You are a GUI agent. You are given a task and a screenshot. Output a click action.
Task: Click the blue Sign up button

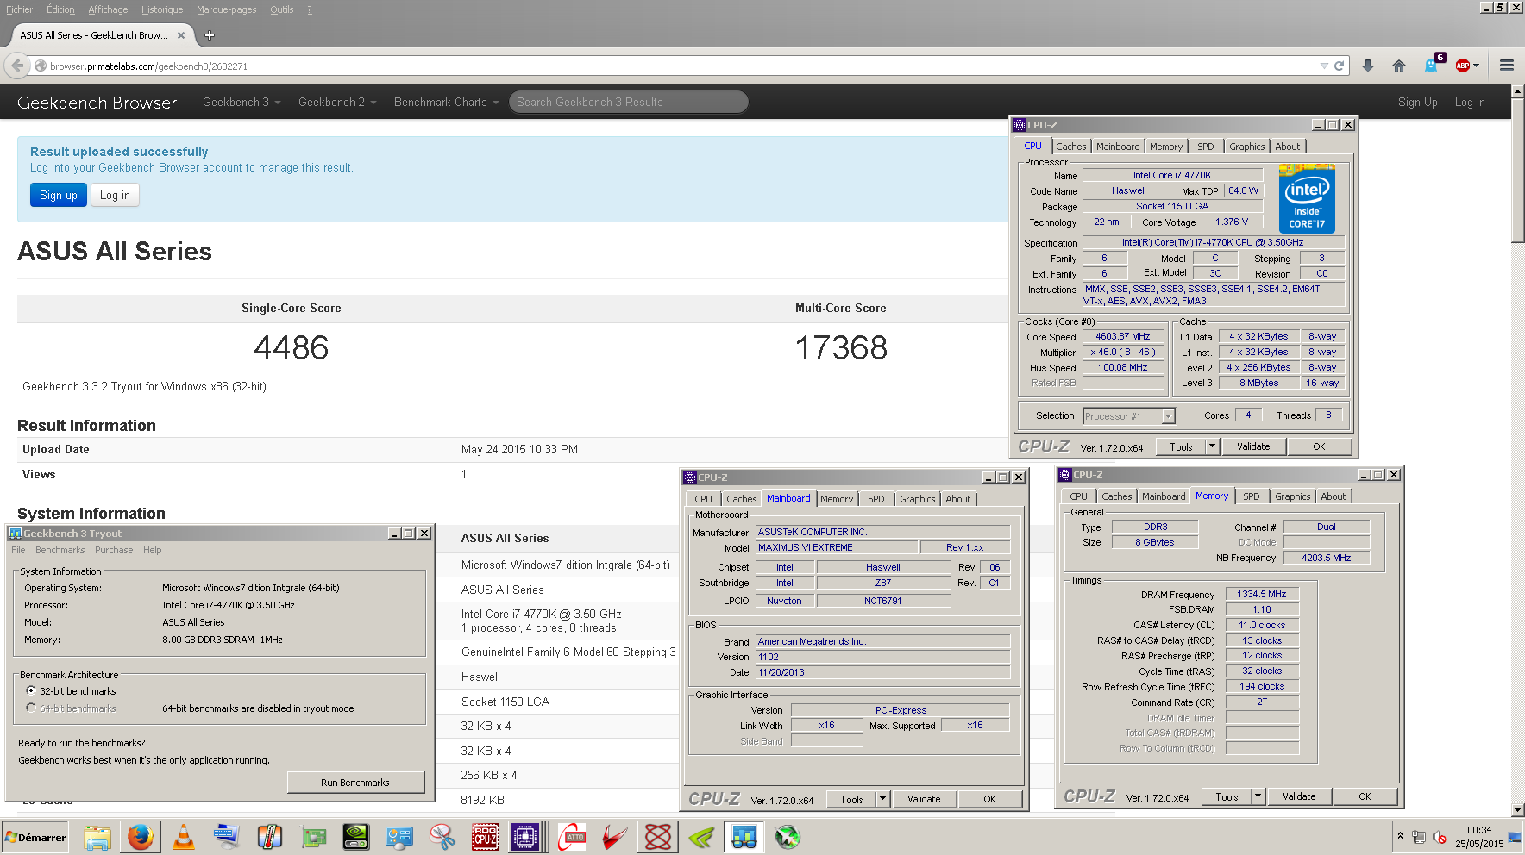click(x=59, y=196)
